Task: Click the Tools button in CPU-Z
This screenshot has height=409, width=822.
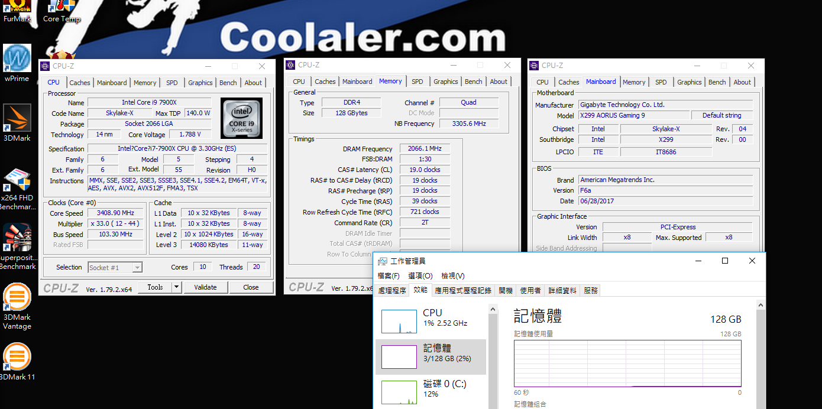Action: pyautogui.click(x=155, y=287)
